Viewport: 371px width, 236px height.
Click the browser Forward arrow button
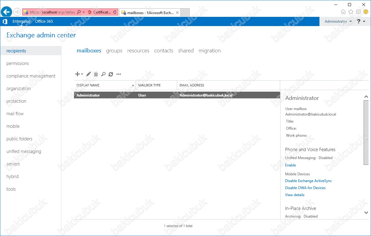(x=17, y=12)
